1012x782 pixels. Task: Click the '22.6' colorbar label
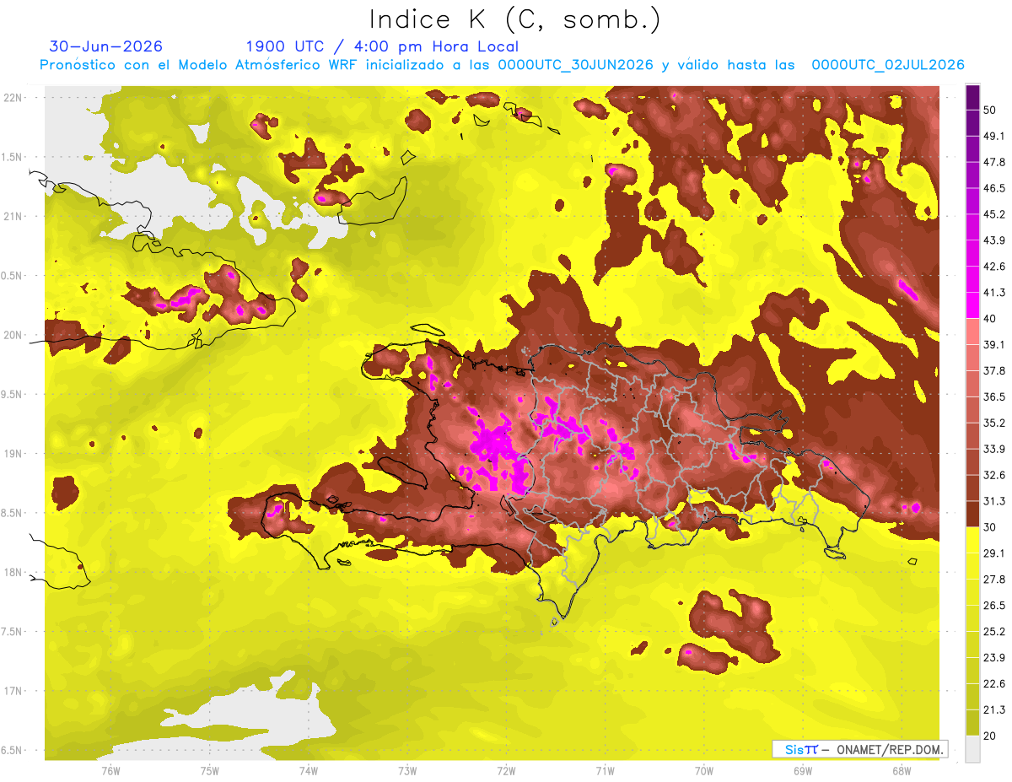(994, 684)
